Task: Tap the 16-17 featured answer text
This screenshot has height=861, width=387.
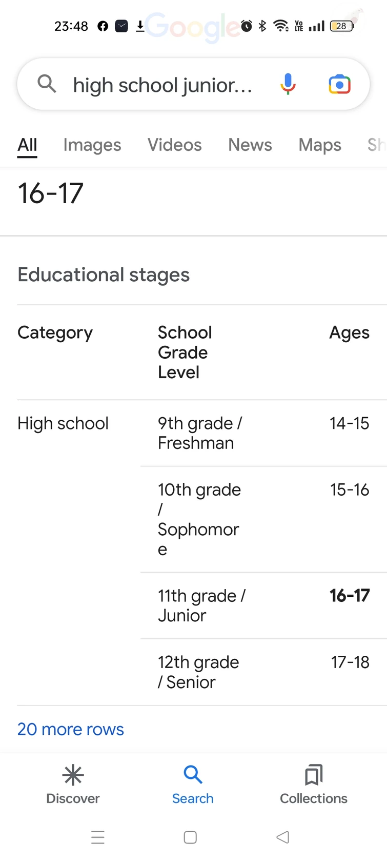Action: (x=51, y=193)
